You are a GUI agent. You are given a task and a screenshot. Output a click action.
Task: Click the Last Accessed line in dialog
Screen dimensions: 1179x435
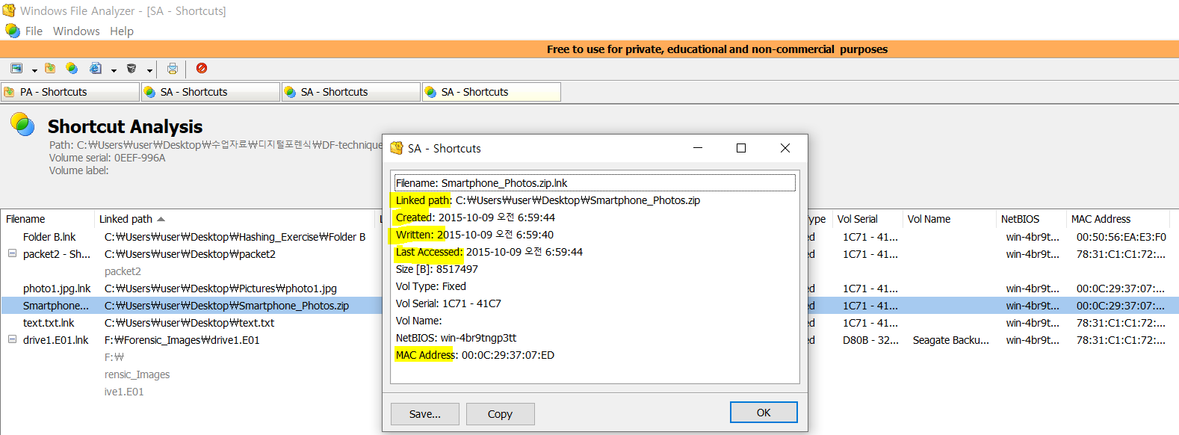489,252
